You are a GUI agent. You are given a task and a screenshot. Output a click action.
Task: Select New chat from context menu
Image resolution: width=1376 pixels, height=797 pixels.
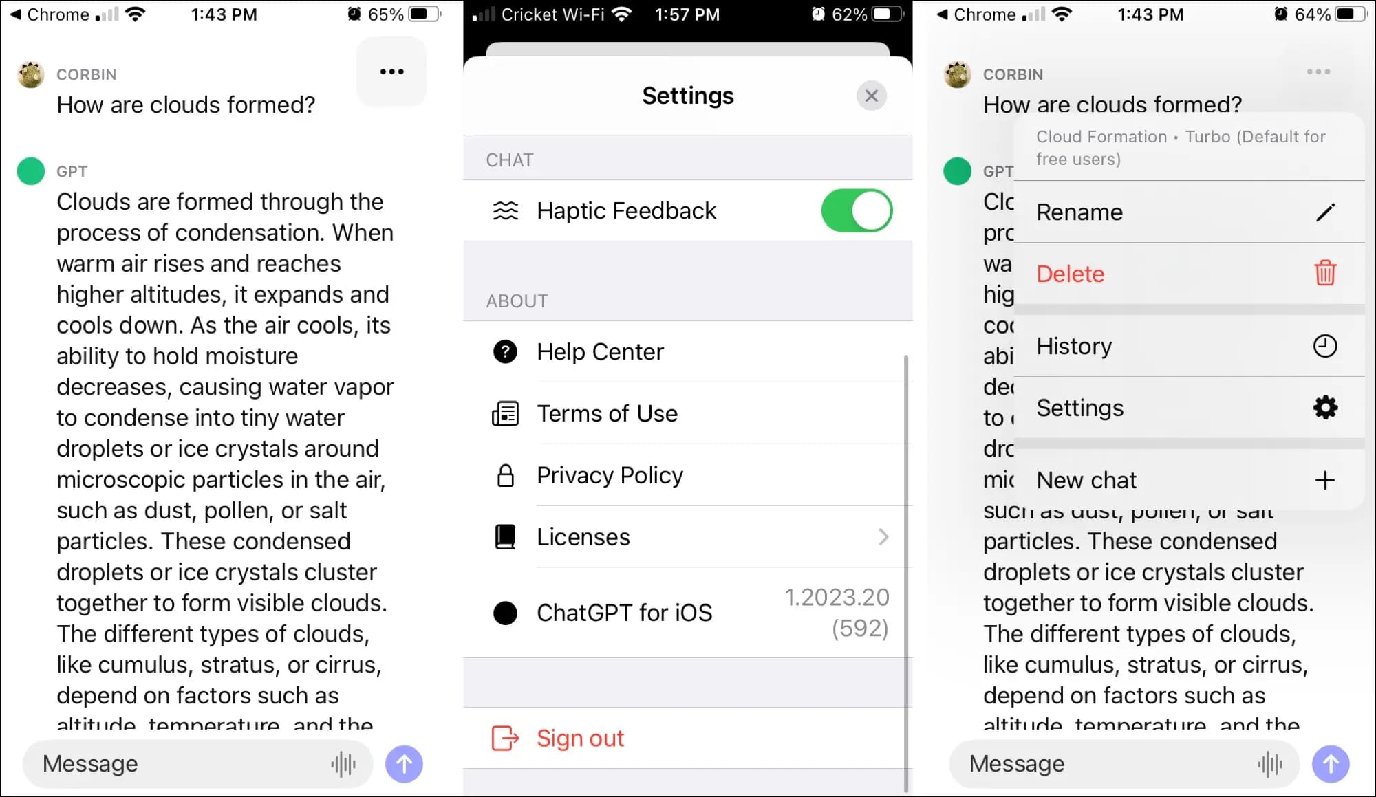pyautogui.click(x=1183, y=479)
